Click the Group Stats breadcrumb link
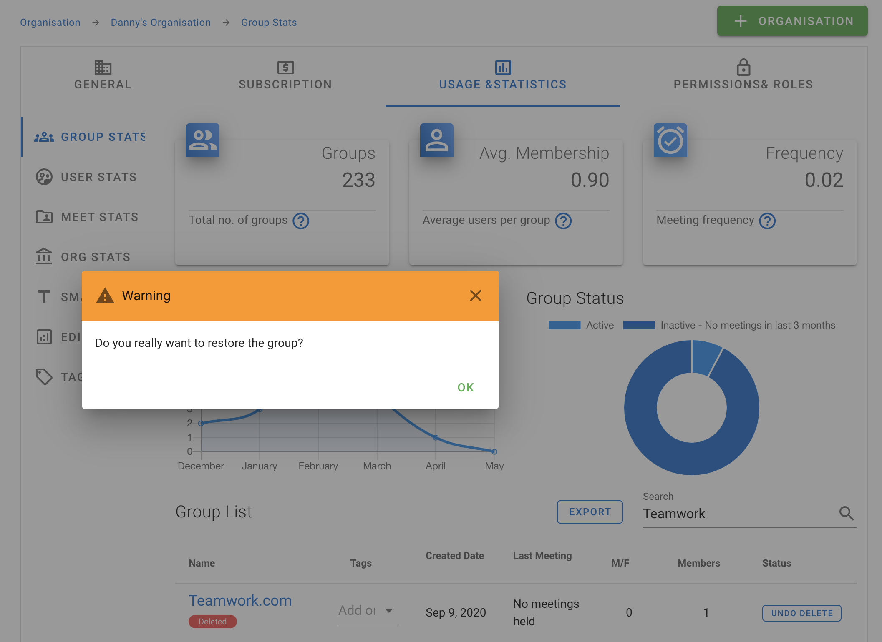This screenshot has height=642, width=882. [x=269, y=23]
